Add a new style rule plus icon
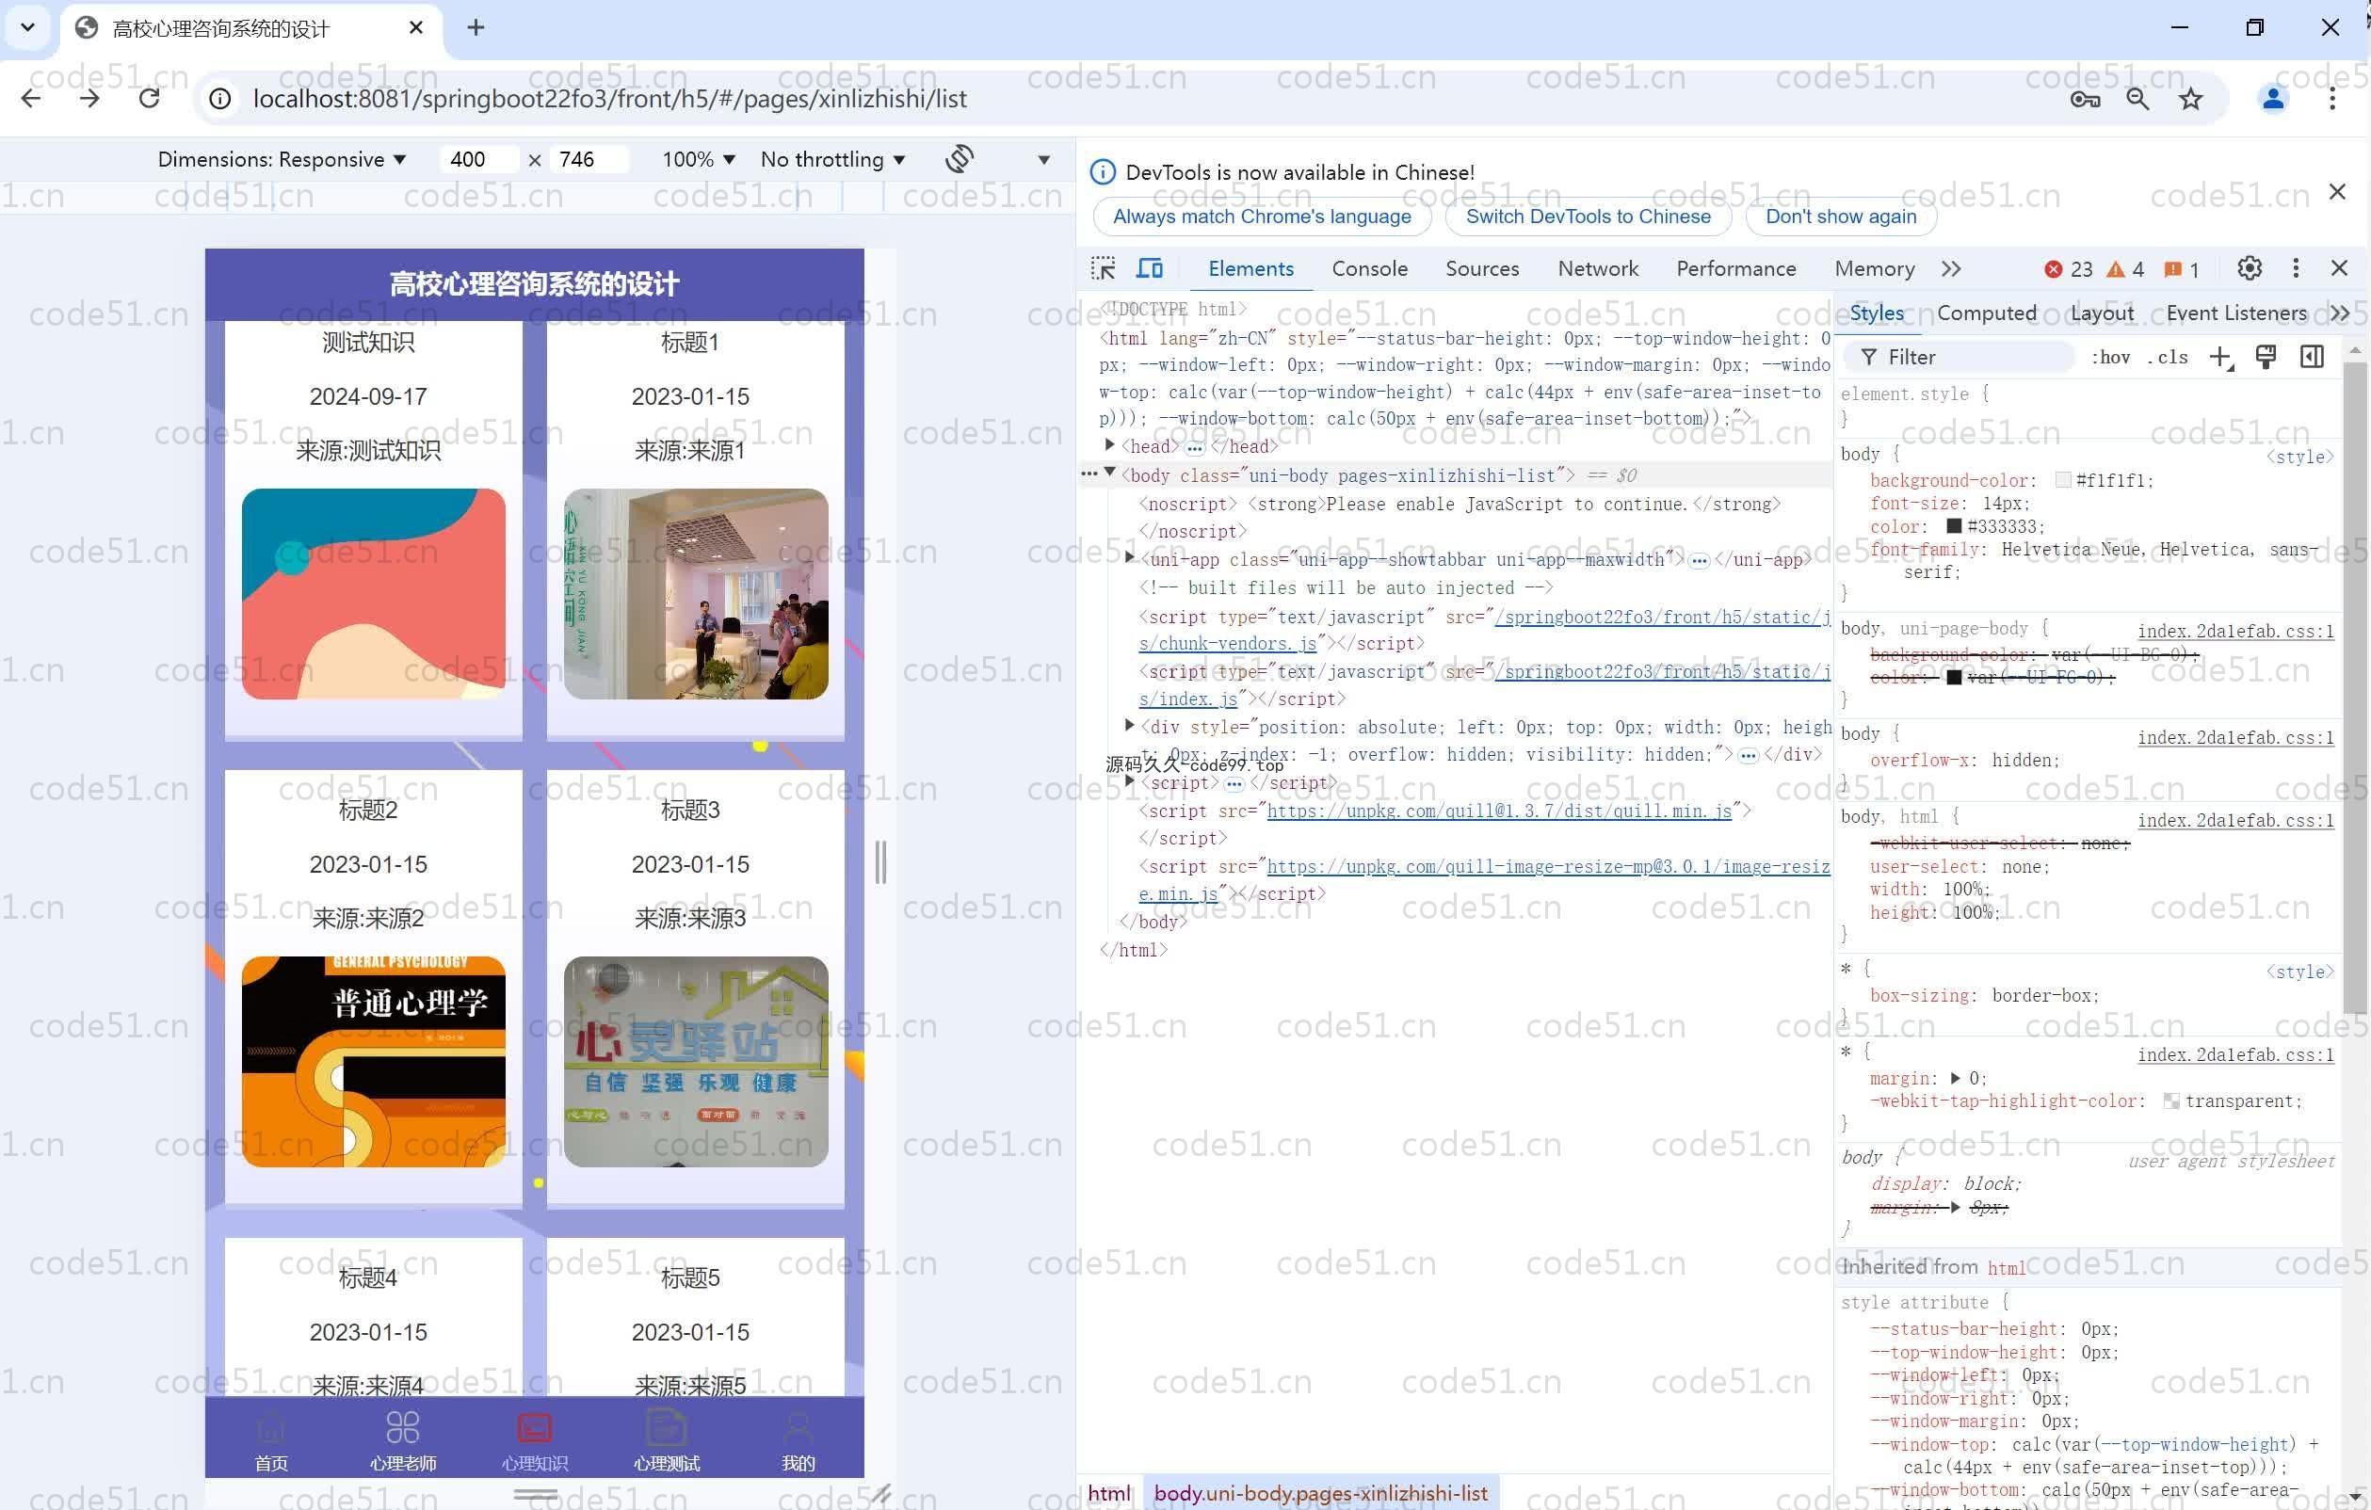The image size is (2371, 1510). (2220, 358)
